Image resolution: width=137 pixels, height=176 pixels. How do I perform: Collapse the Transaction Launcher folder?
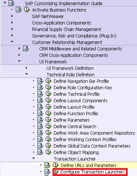click(x=34, y=158)
